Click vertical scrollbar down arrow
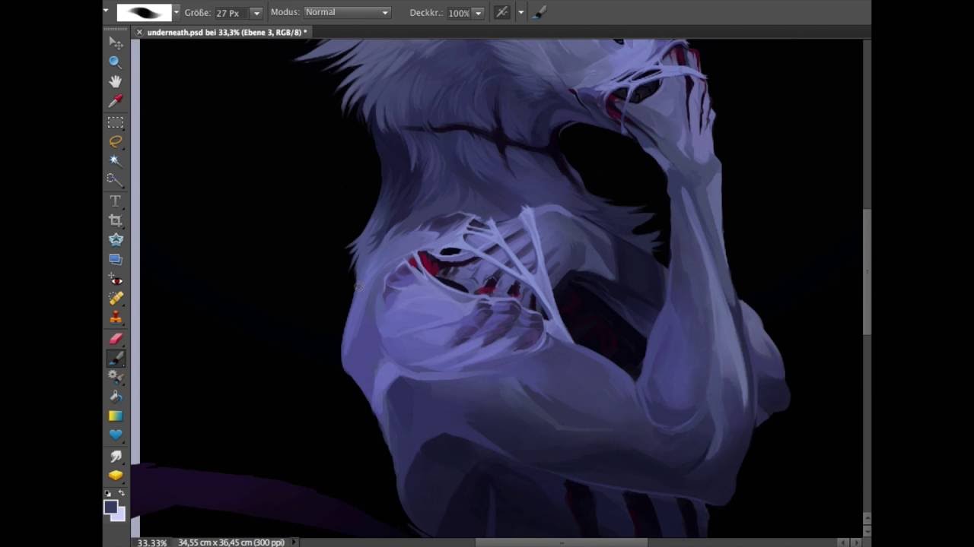Screen dimensions: 974x547 867,530
